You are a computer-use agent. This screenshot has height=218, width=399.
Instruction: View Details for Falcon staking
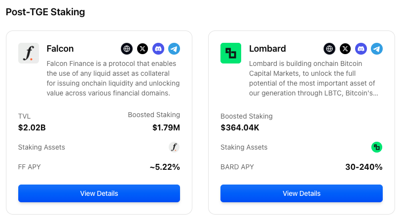(99, 193)
